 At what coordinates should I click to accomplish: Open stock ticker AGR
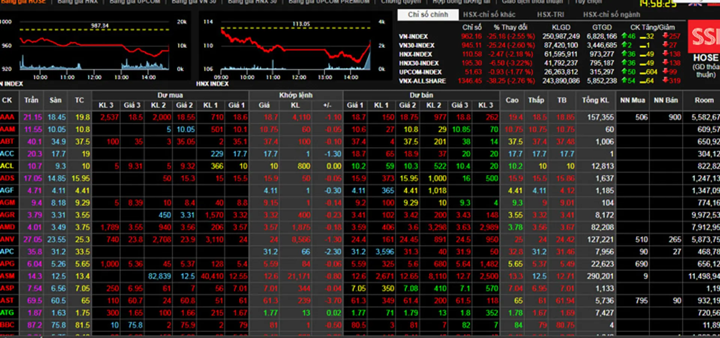click(7, 215)
